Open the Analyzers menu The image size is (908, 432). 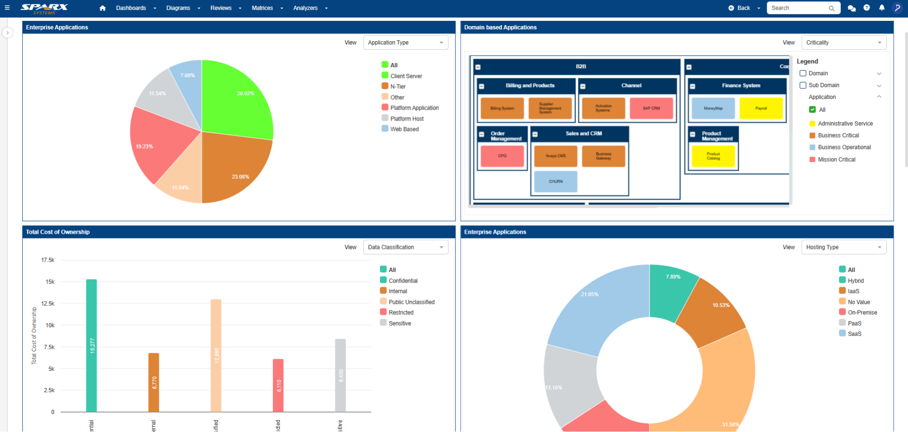(306, 8)
